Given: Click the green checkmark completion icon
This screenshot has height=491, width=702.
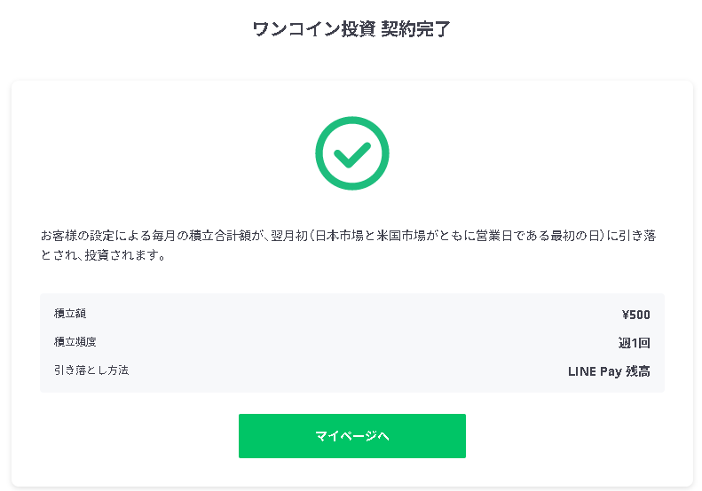Looking at the screenshot, I should 352,153.
